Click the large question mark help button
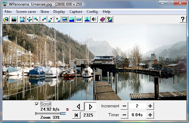This screenshot has width=189, height=123. (183, 19)
